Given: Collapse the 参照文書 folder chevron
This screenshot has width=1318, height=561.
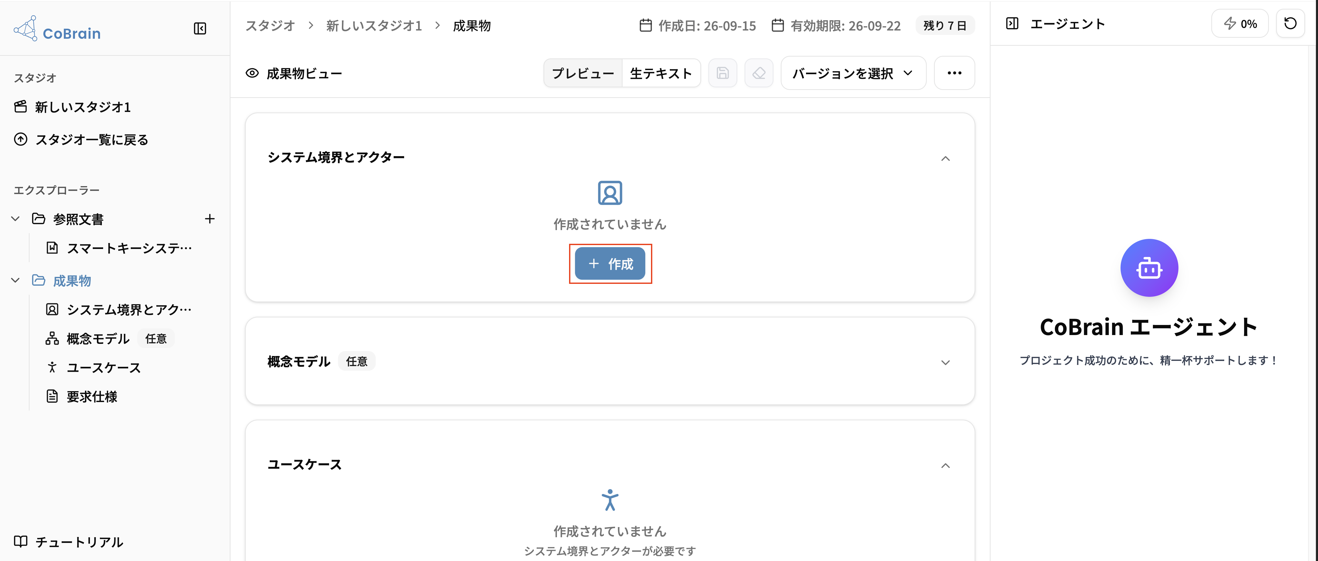Looking at the screenshot, I should pyautogui.click(x=15, y=219).
